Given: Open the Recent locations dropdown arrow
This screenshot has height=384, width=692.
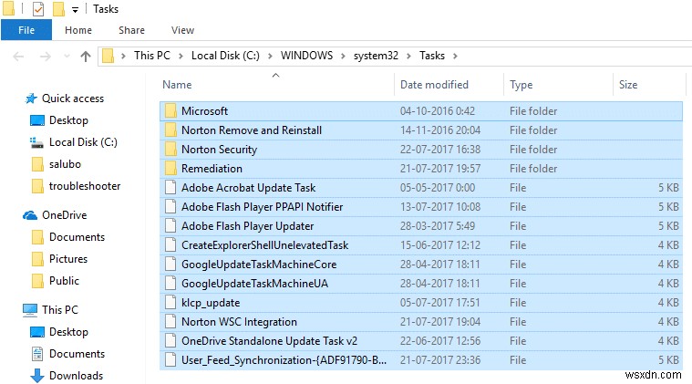Looking at the screenshot, I should pyautogui.click(x=65, y=57).
